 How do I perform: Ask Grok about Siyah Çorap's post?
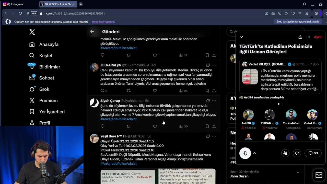tap(208, 101)
